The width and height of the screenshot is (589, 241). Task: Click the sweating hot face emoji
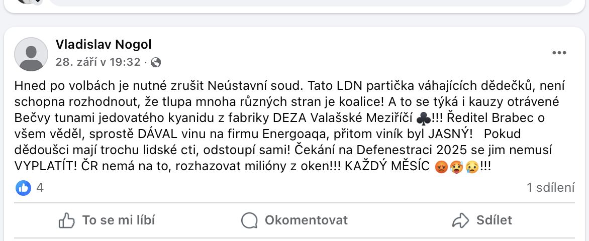click(457, 167)
